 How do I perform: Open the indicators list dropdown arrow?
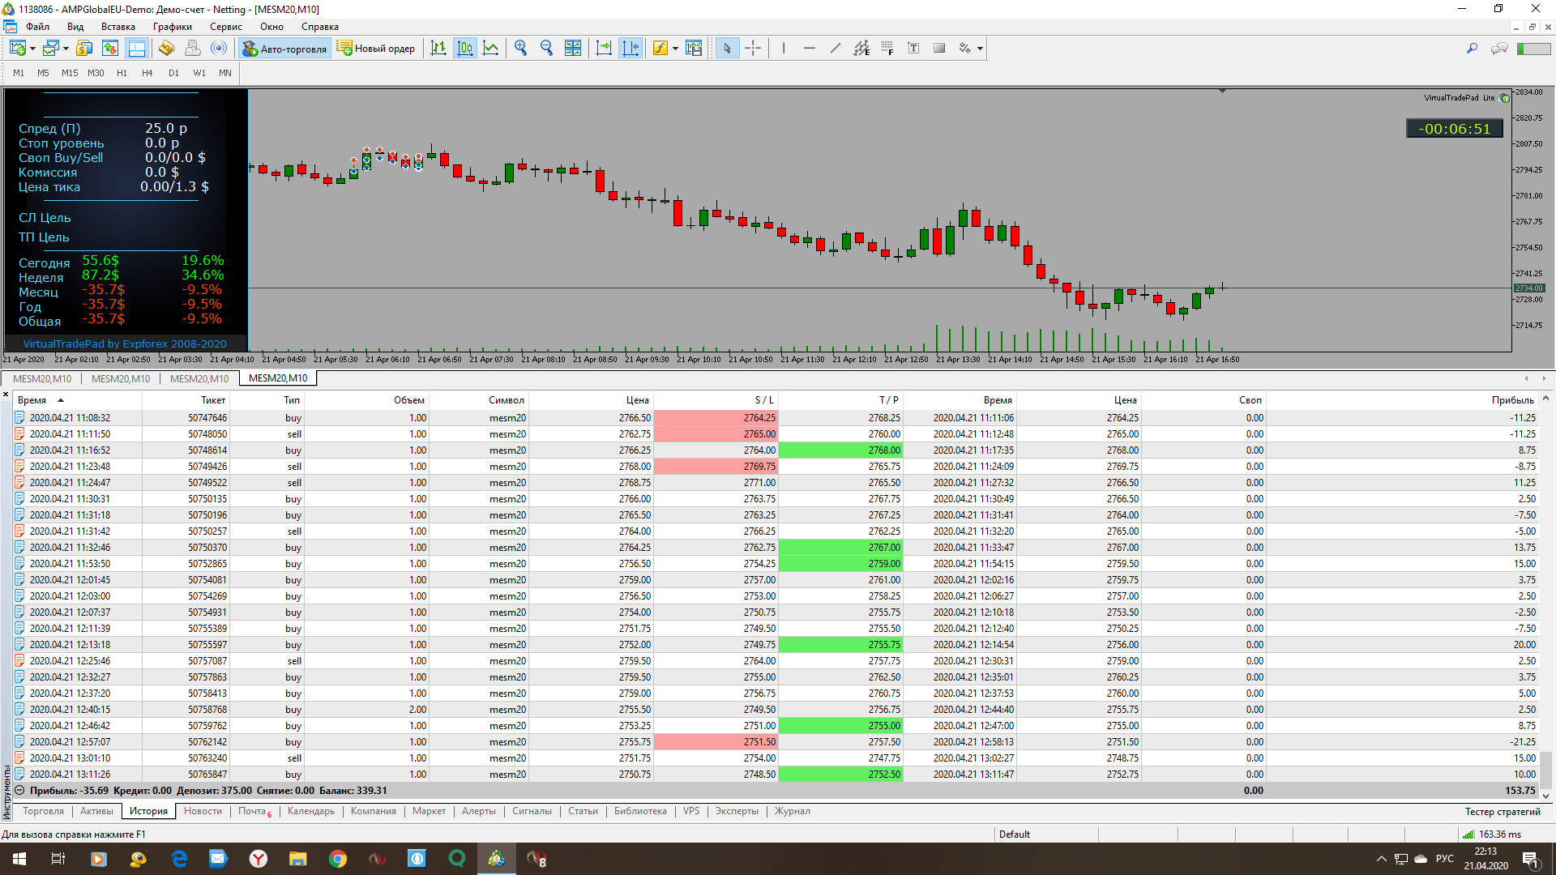[x=675, y=49]
